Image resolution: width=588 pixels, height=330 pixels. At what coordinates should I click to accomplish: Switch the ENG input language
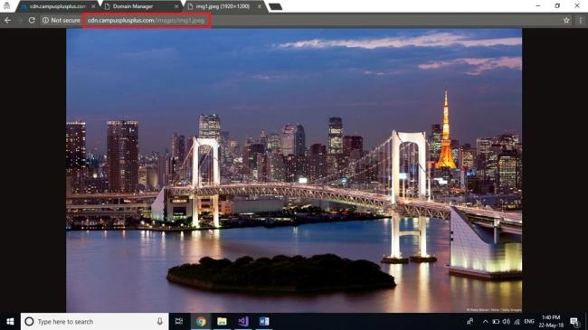529,321
